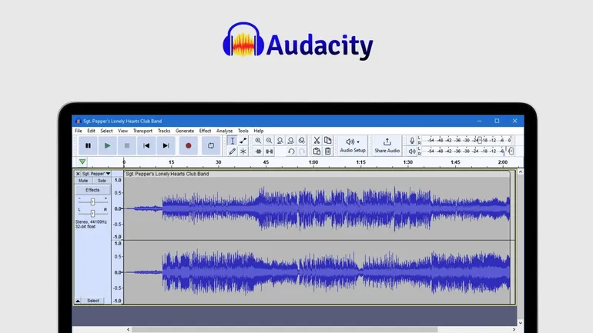593x333 pixels.
Task: Adjust the playback level slider knob
Action: 511,152
